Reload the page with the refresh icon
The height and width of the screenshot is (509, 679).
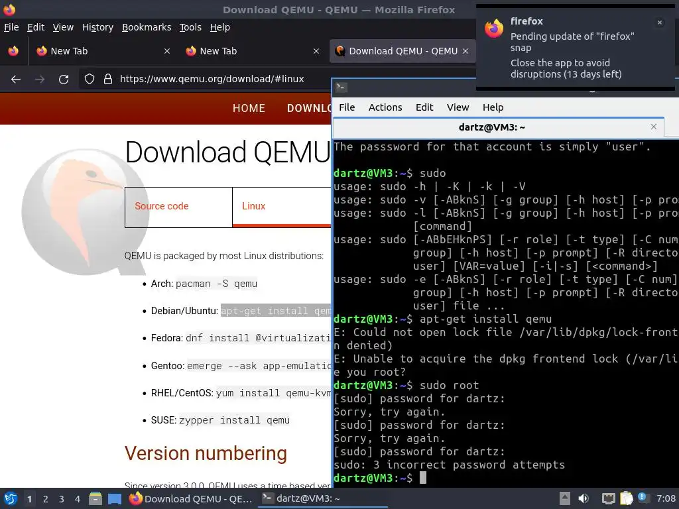coord(64,80)
